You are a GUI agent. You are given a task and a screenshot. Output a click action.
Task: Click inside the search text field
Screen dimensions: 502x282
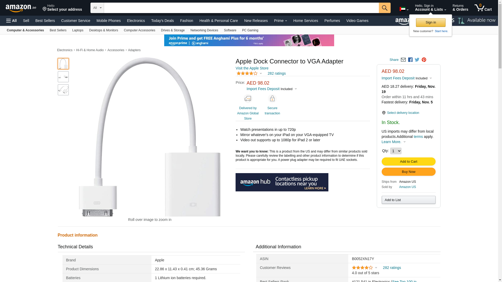click(x=241, y=8)
